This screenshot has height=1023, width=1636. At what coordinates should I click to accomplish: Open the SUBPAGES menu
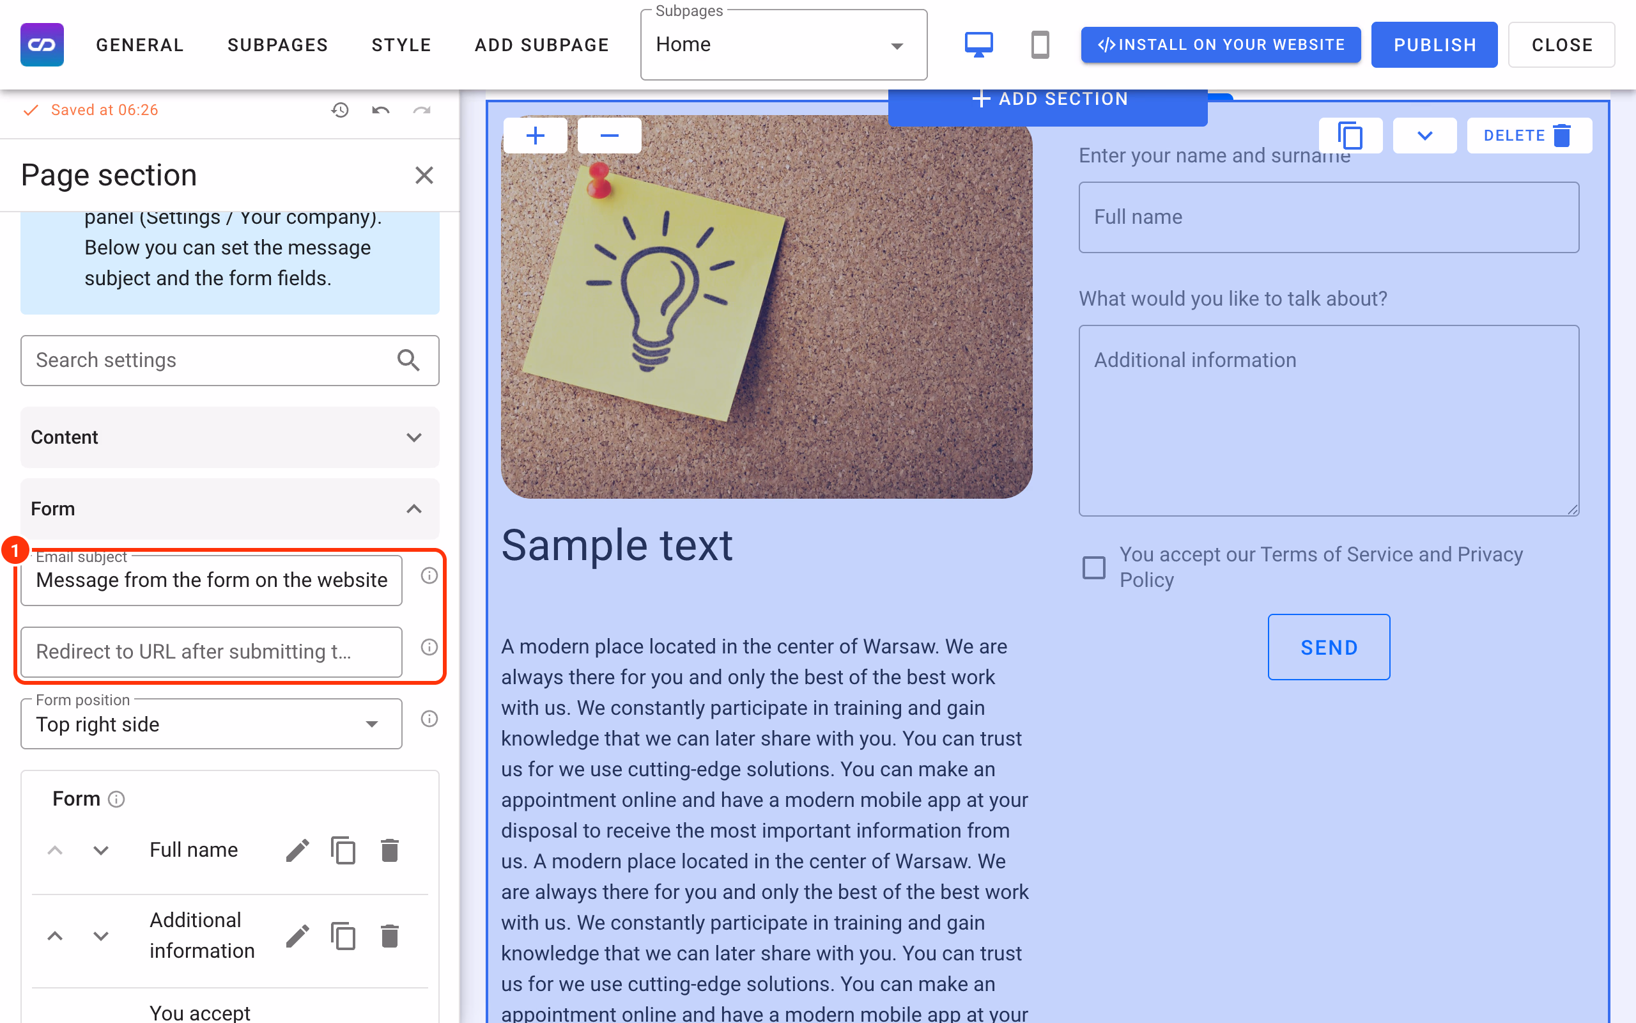278,45
